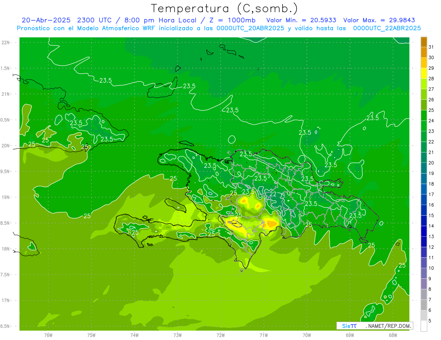Select initialization time "0000UTC_20ABR2025"
Viewport: 441px width, 340px height.
[x=250, y=28]
